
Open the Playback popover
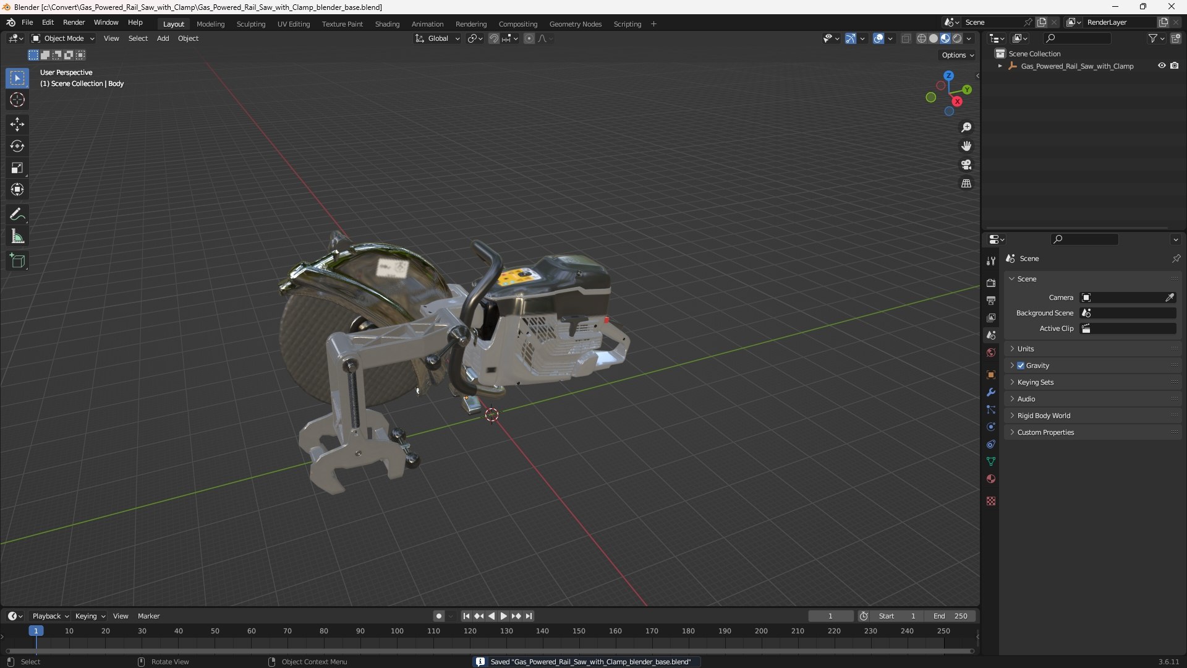[50, 616]
